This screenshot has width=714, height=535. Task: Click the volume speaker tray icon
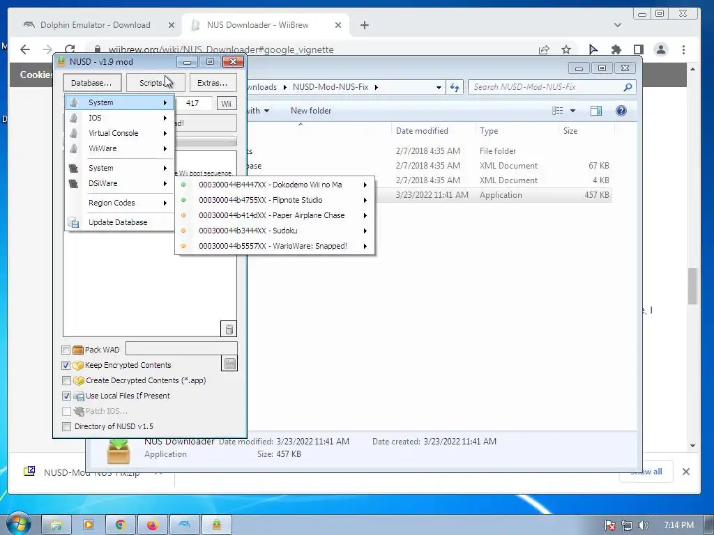coord(644,525)
